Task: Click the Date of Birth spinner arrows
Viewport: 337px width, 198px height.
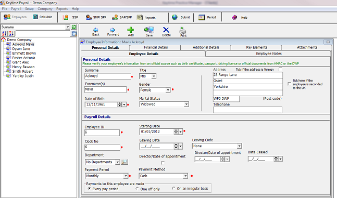Action: pos(119,104)
